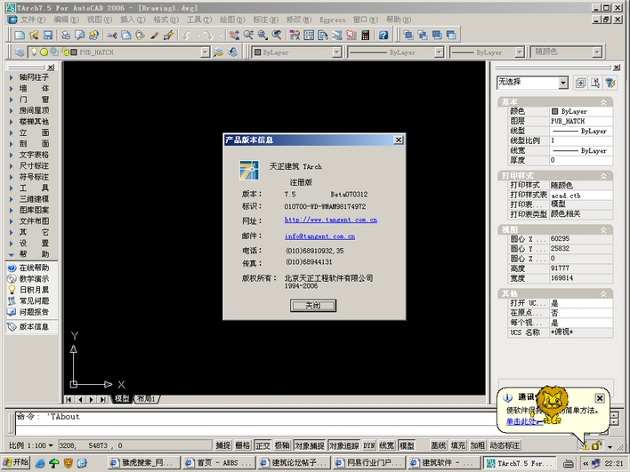630x472 pixels.
Task: Click the Zoom Previous icon
Action: click(x=277, y=36)
